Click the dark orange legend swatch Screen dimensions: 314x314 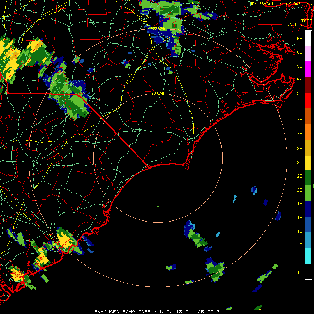308,116
